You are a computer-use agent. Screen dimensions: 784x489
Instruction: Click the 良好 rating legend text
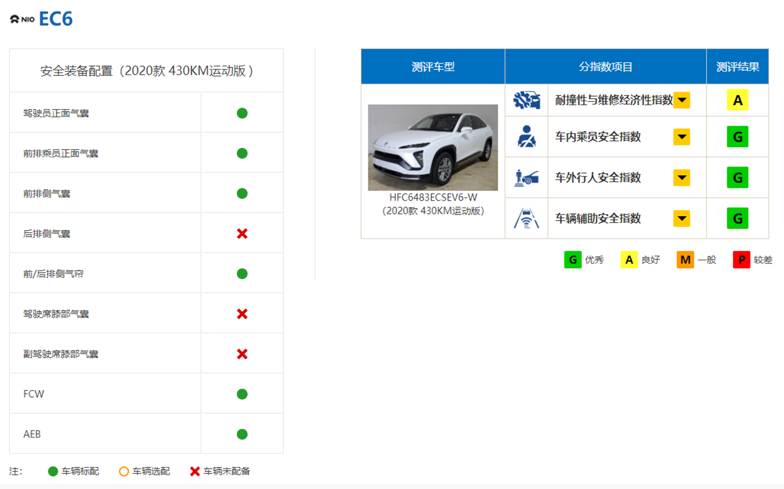click(x=651, y=260)
